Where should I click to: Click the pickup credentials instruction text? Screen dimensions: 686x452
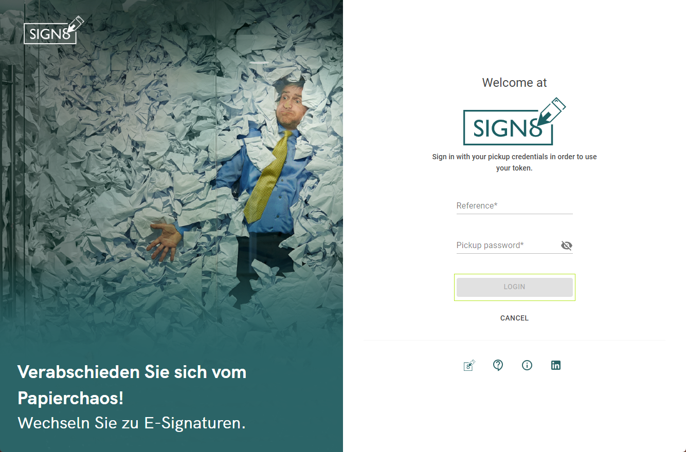514,162
